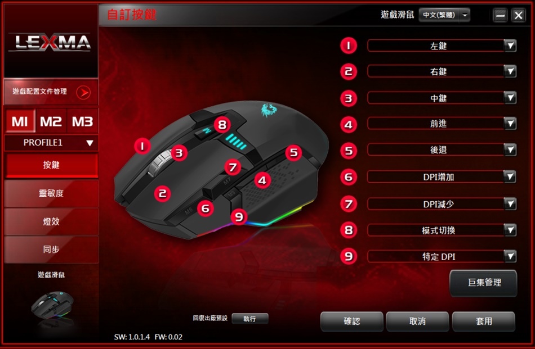Click the red arrow icon beside 遊戲配置文件管理

pyautogui.click(x=83, y=92)
